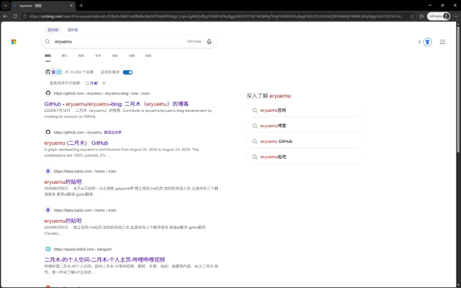Image resolution: width=461 pixels, height=288 pixels.
Task: Click Baidu paw favicon of second tieba result
Action: pos(48,210)
